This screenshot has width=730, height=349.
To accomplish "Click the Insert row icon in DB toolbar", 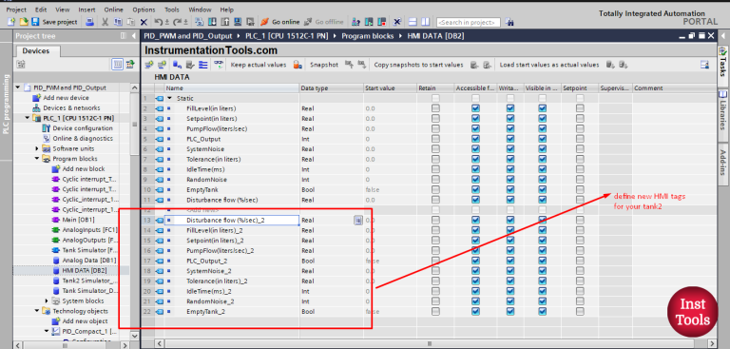I will (x=149, y=65).
